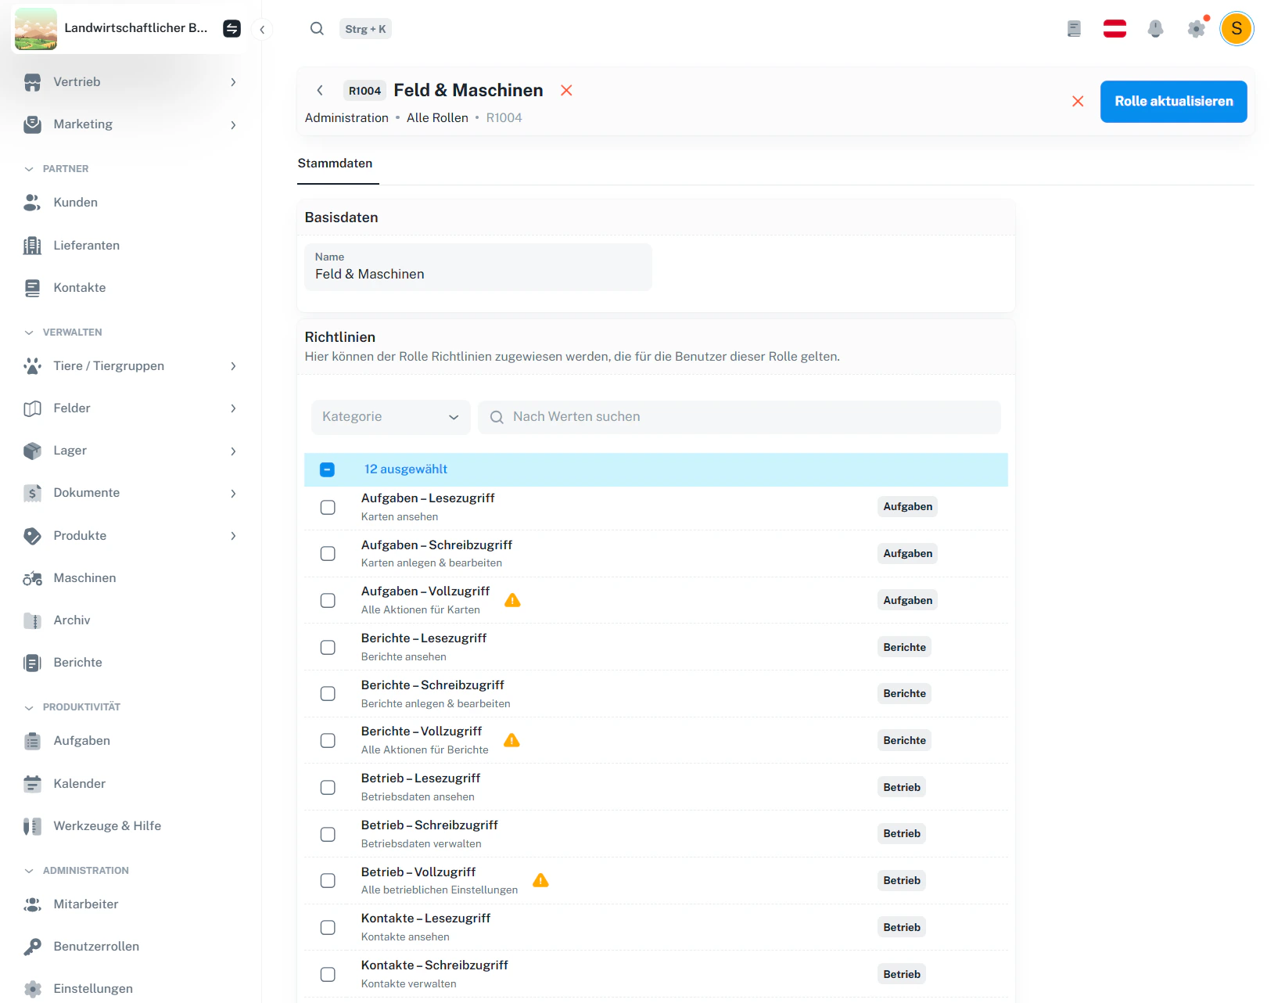Expand Vertrieb submenu chevron

point(233,82)
